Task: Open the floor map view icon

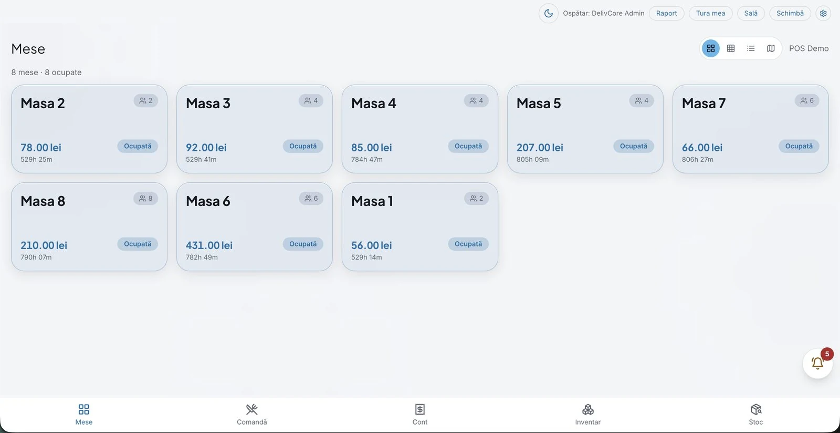Action: [771, 48]
